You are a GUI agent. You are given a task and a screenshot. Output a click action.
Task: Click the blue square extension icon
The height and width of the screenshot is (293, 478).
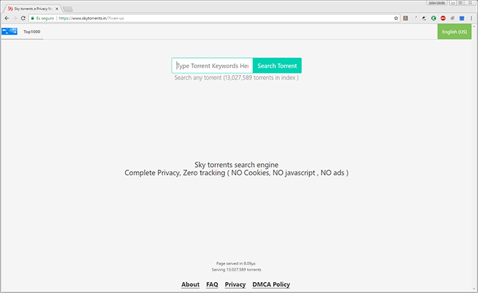tap(462, 18)
